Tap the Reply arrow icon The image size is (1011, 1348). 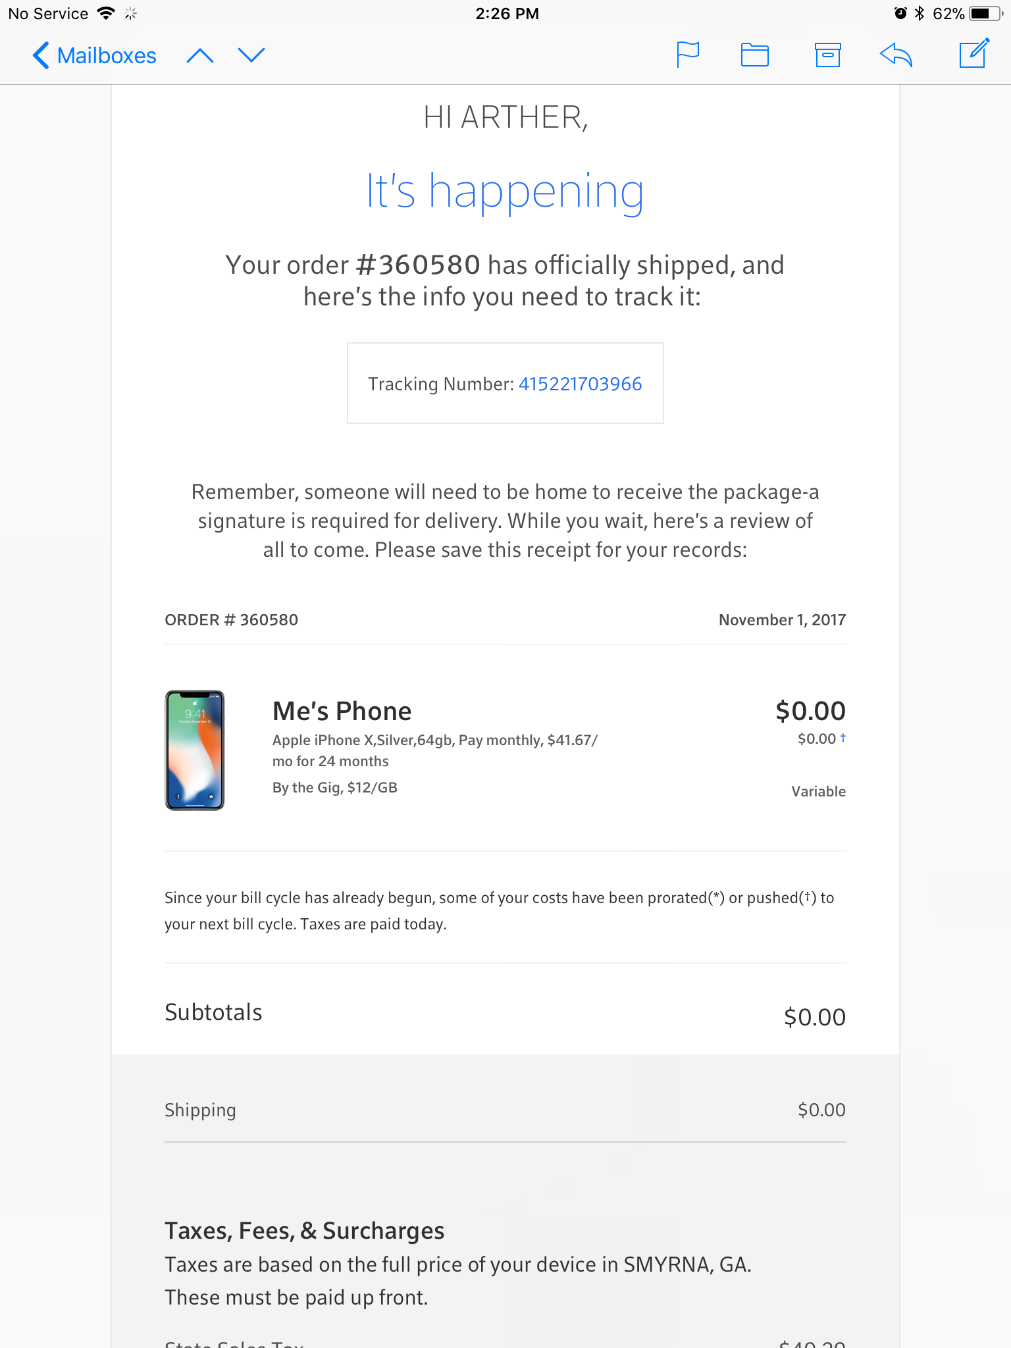pyautogui.click(x=896, y=55)
